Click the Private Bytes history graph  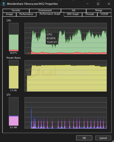tap(66, 76)
